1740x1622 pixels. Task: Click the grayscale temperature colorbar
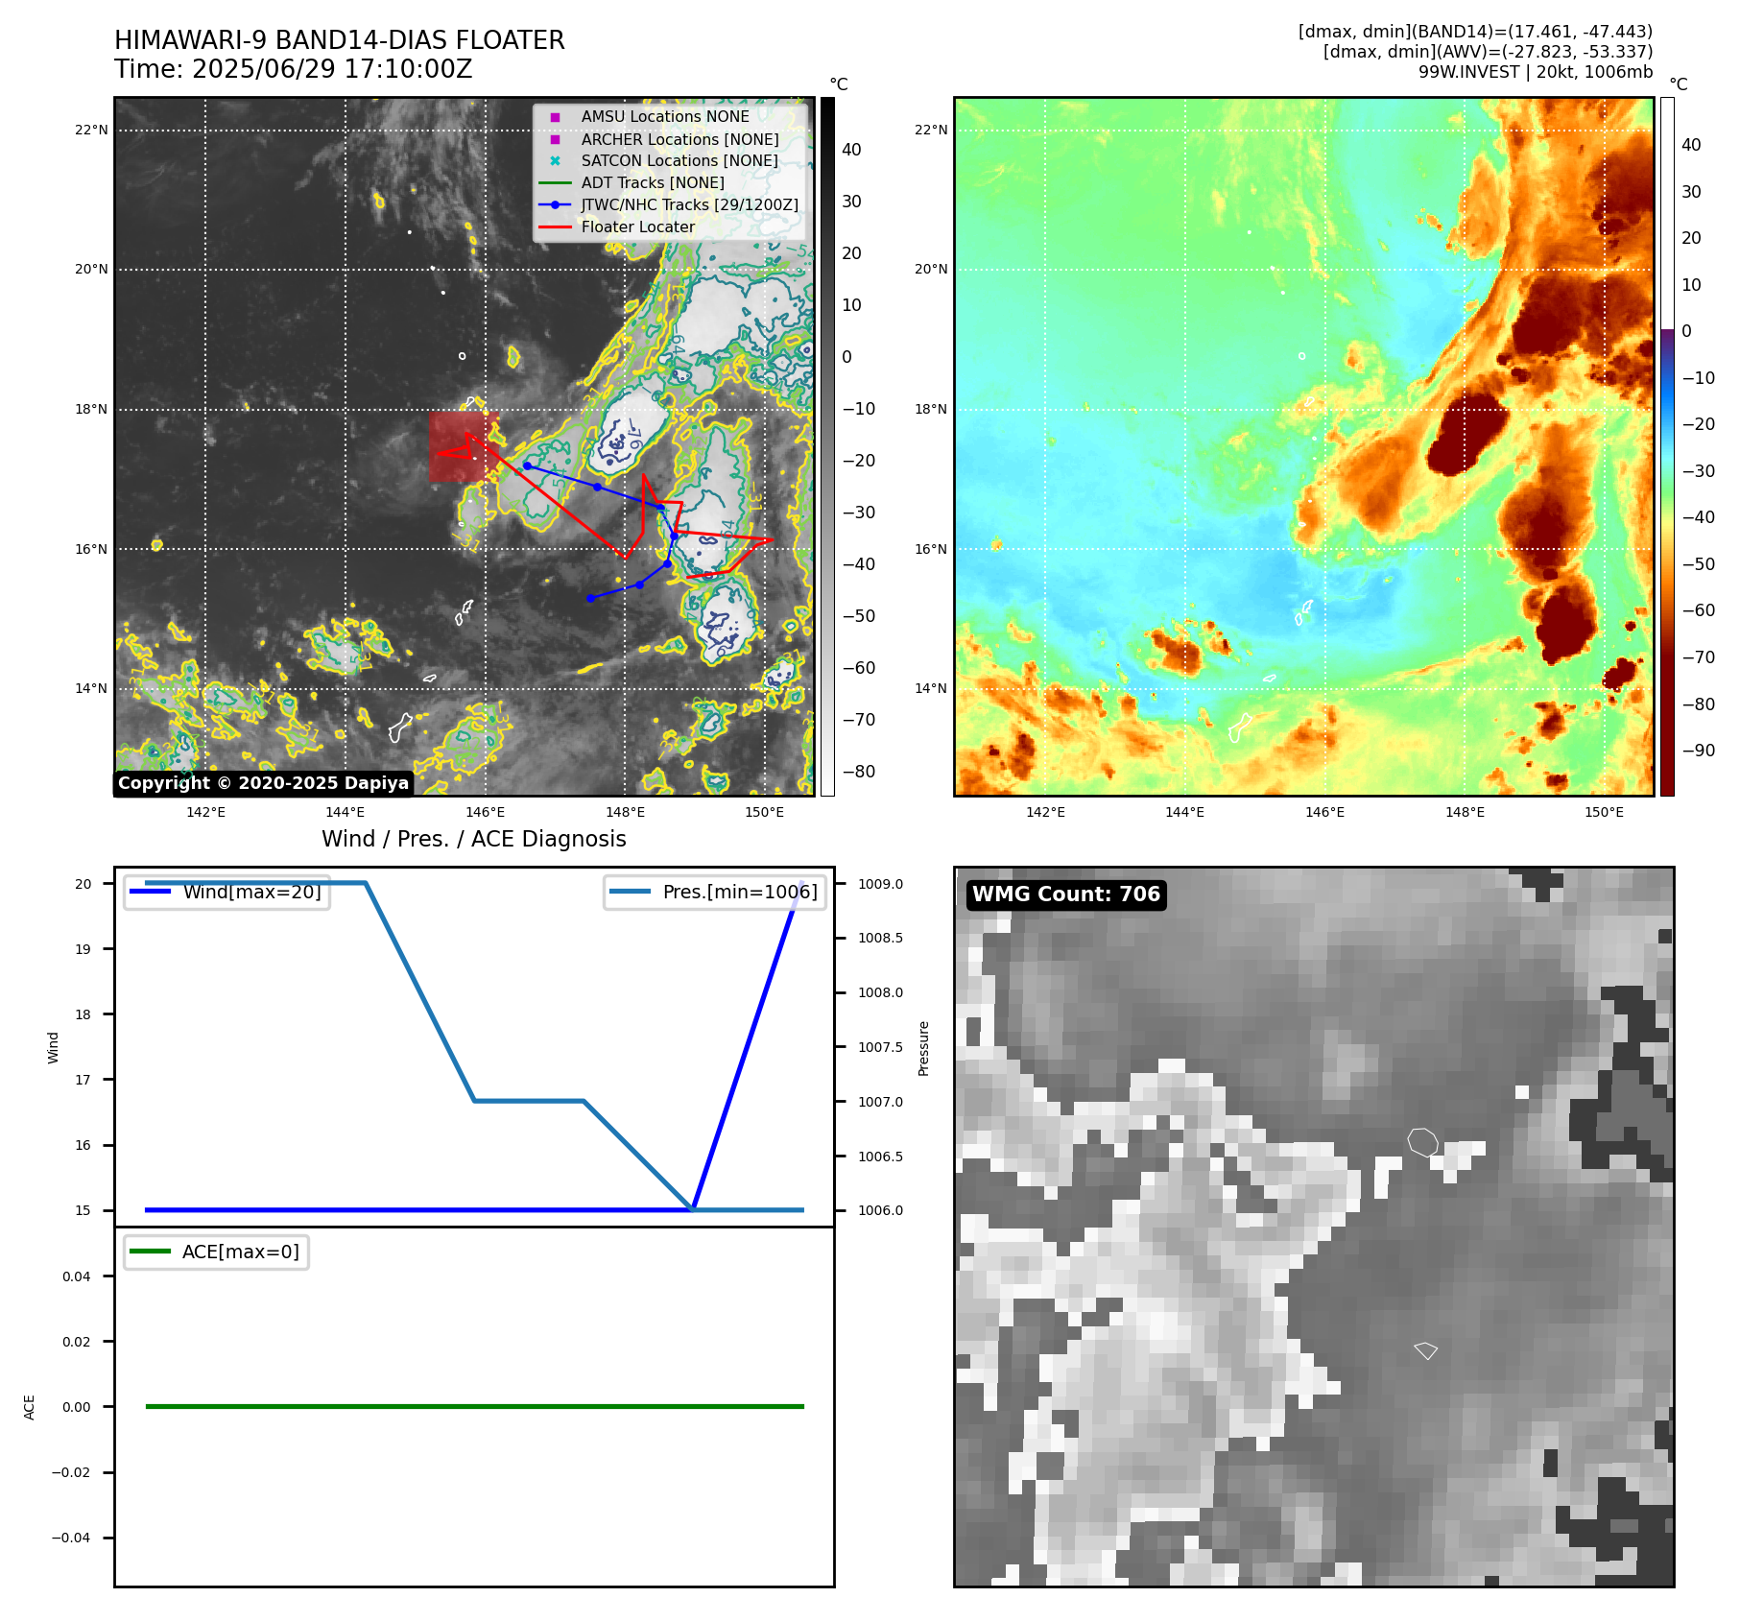coord(827,446)
